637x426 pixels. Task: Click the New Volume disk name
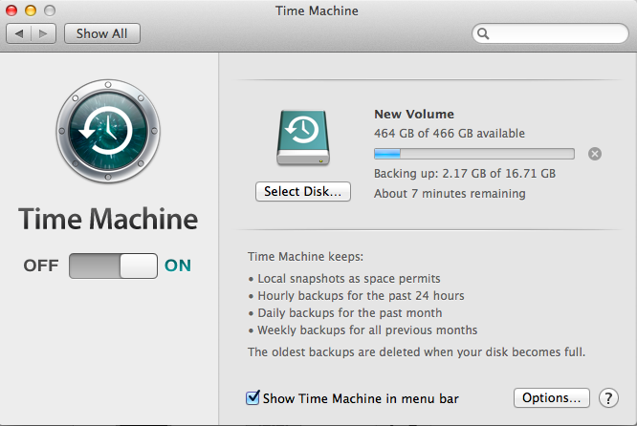point(414,114)
